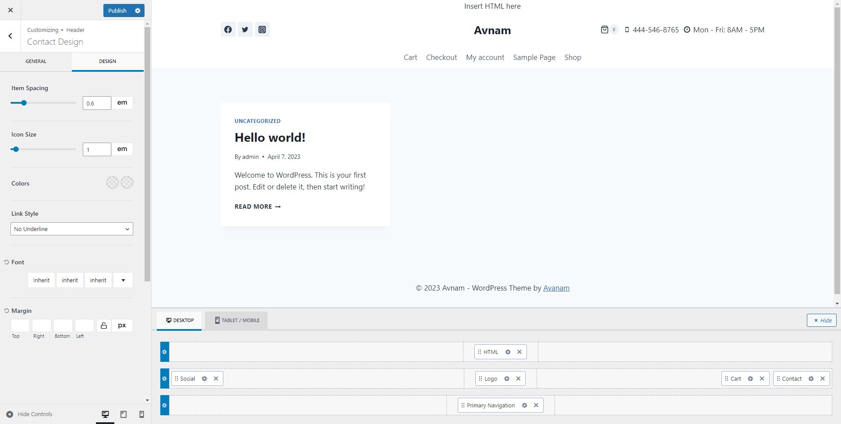Click the Margin Top input
Image resolution: width=841 pixels, height=424 pixels.
coord(20,326)
